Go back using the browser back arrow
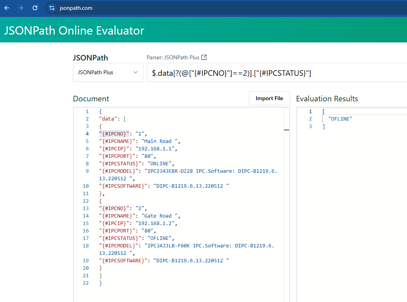The width and height of the screenshot is (407, 302). (7, 8)
